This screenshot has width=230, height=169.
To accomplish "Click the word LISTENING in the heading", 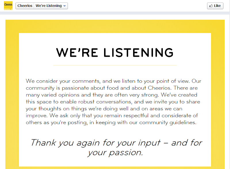I will coord(139,52).
